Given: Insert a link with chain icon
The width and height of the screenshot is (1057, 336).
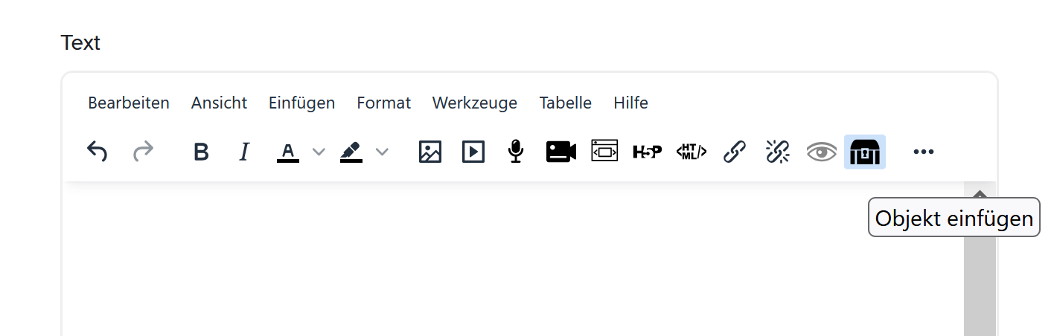Looking at the screenshot, I should point(735,152).
